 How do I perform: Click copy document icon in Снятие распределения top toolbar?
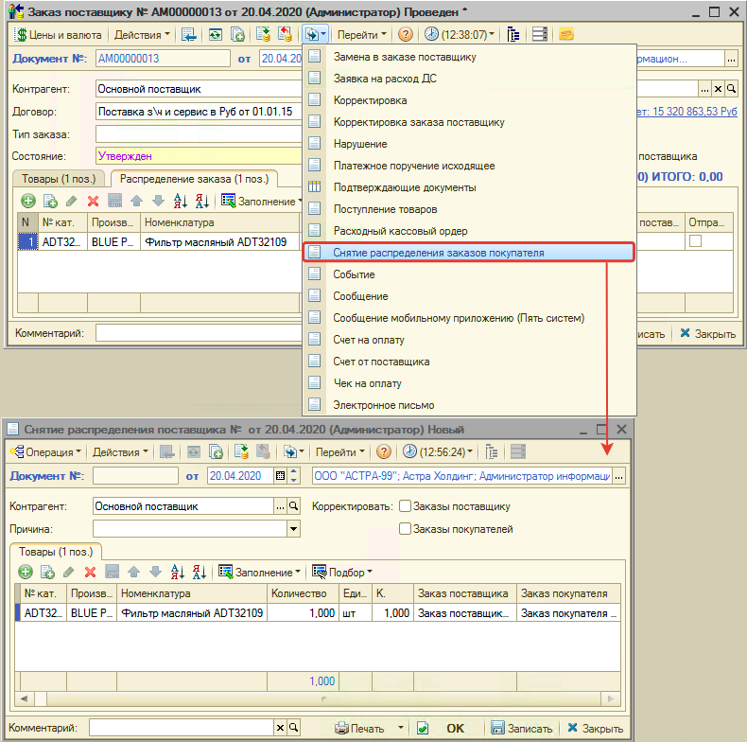(216, 451)
